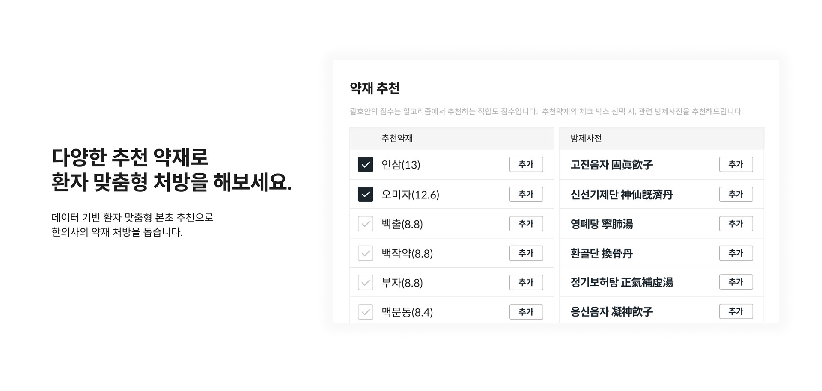The width and height of the screenshot is (822, 391).
Task: Add the 신선기제단 formula via 추가
Action: tap(736, 194)
